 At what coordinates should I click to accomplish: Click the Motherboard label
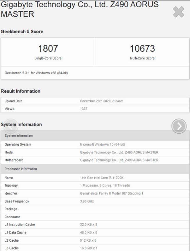pos(14,160)
